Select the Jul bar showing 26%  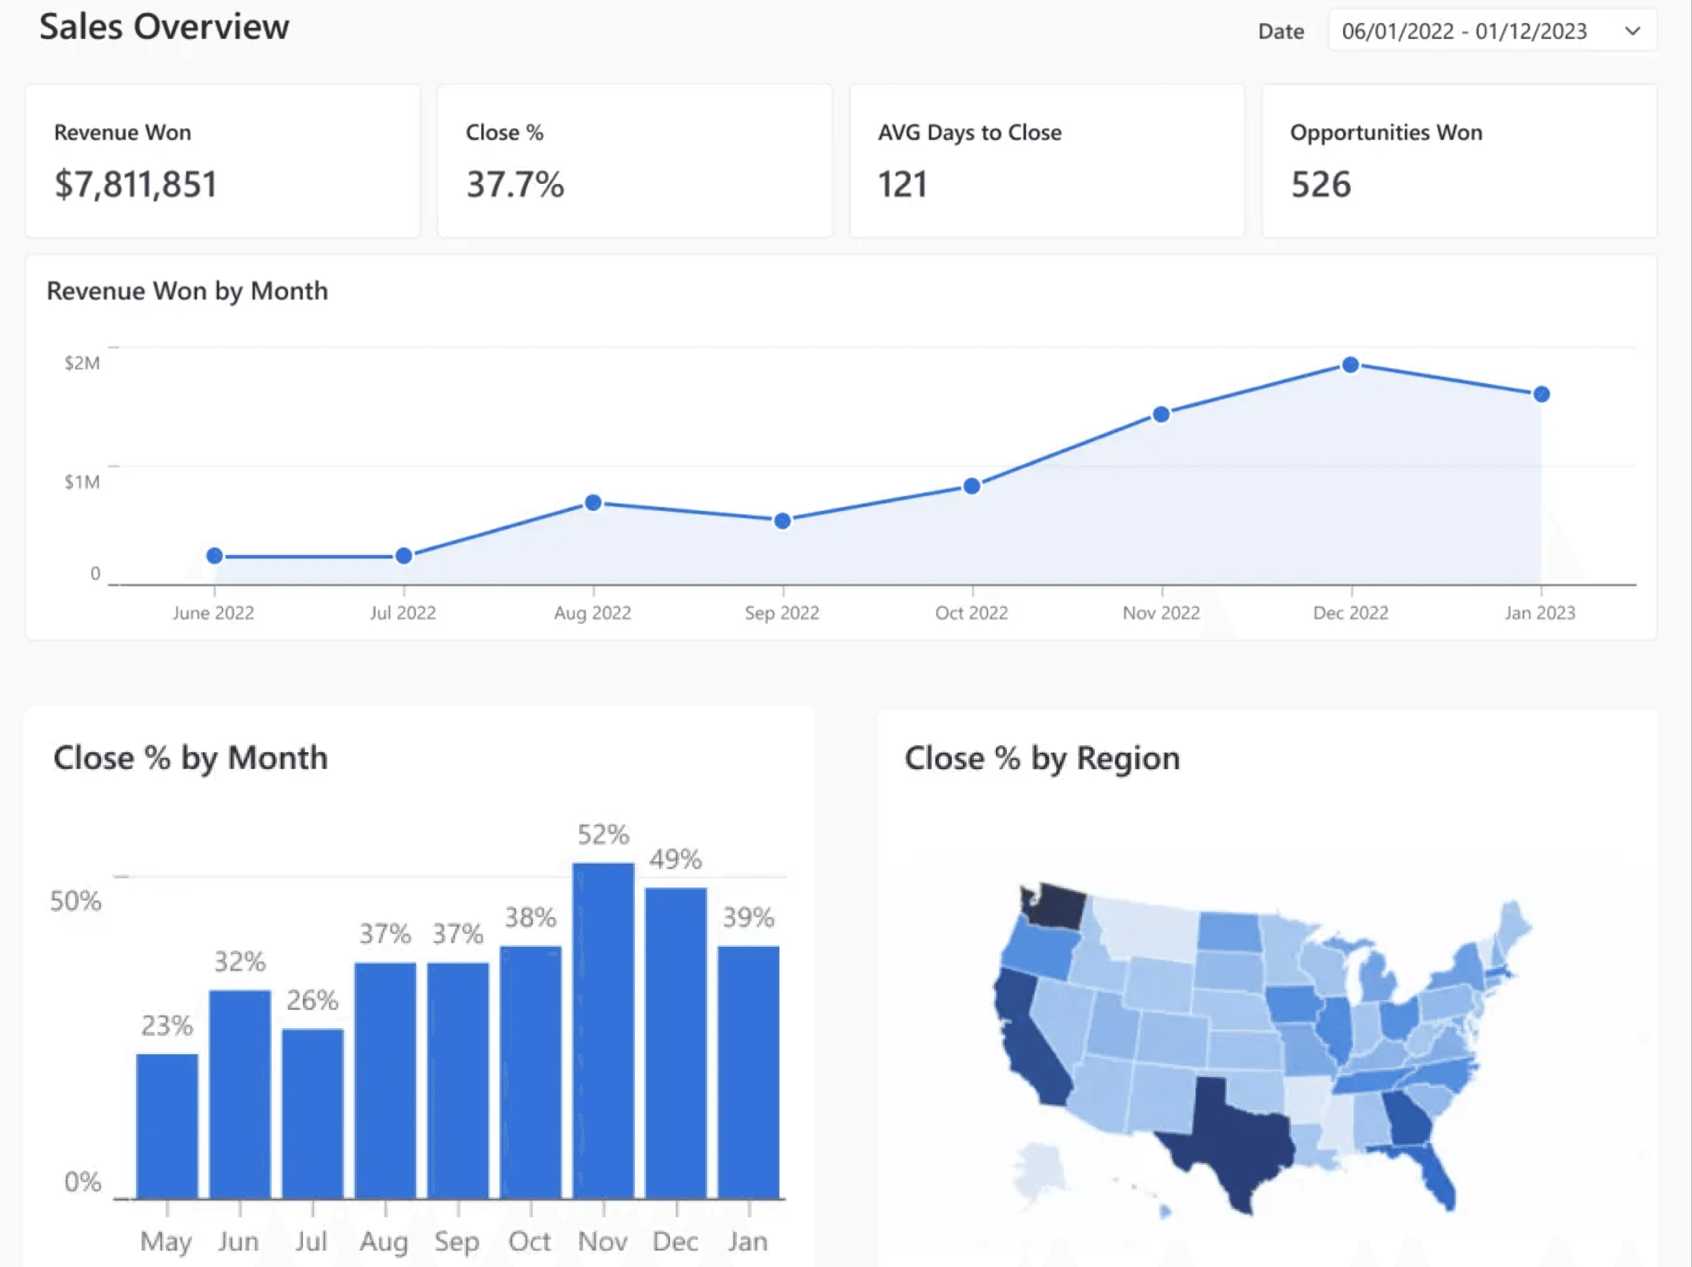(312, 1113)
